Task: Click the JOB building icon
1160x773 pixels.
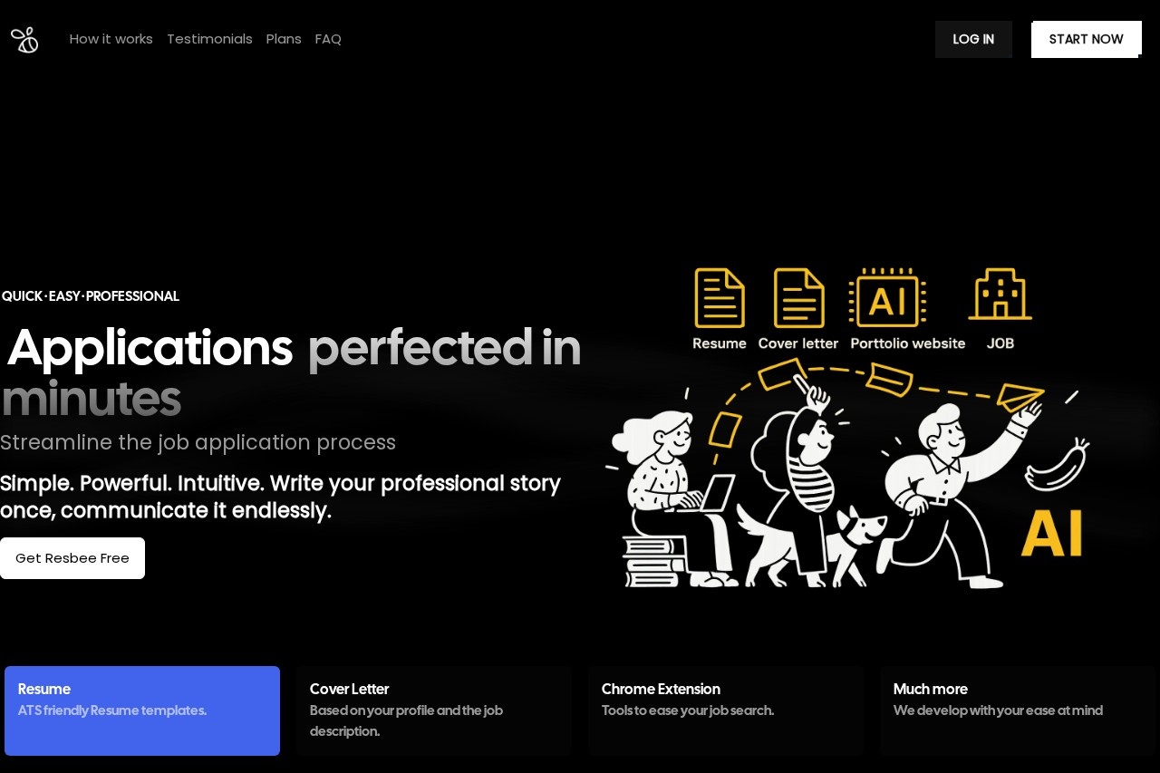Action: click(x=1000, y=295)
